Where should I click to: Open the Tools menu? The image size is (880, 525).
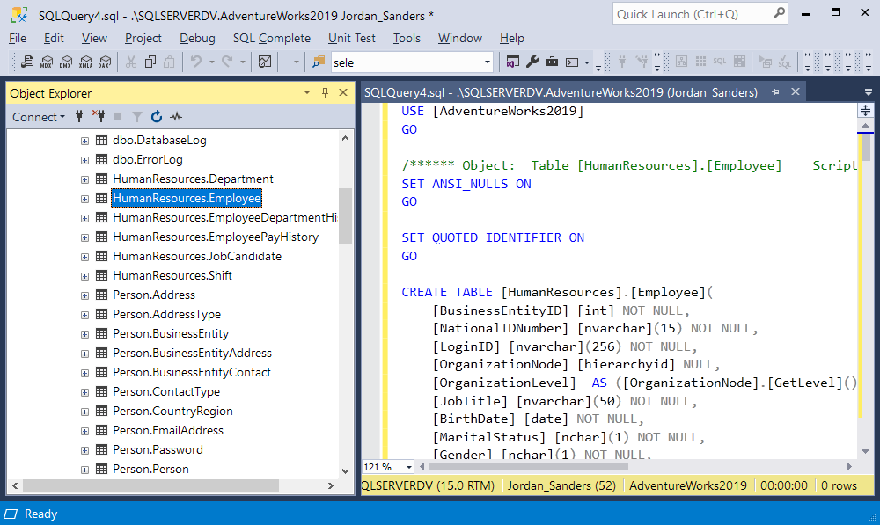coord(407,38)
